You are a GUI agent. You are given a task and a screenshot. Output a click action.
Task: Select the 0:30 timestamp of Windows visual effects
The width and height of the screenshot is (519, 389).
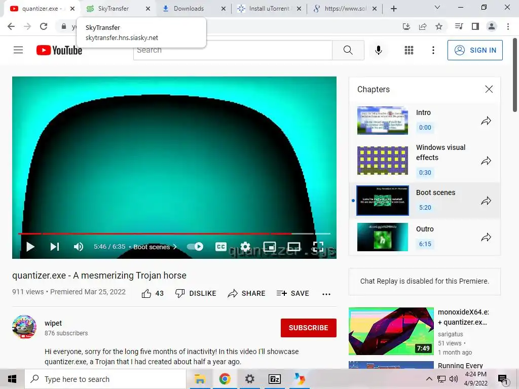tap(425, 172)
